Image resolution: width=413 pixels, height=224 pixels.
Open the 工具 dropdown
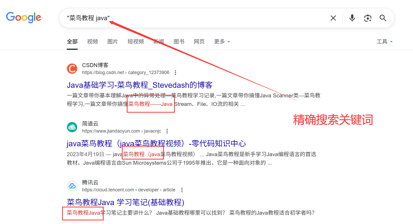385,41
